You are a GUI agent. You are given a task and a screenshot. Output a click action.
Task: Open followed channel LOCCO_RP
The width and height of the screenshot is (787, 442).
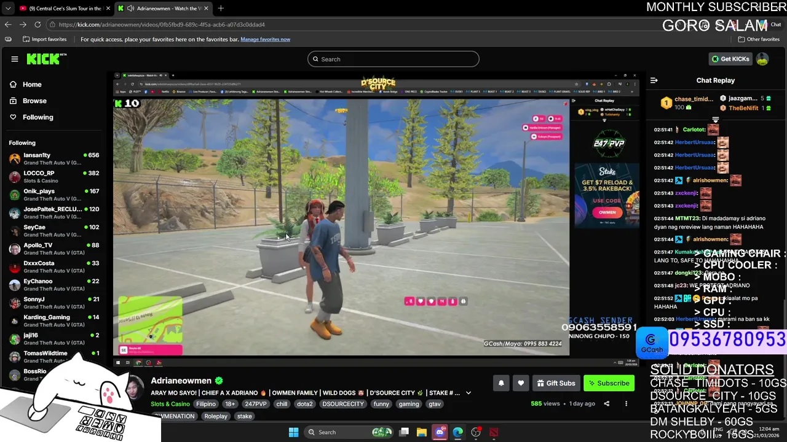click(54, 177)
